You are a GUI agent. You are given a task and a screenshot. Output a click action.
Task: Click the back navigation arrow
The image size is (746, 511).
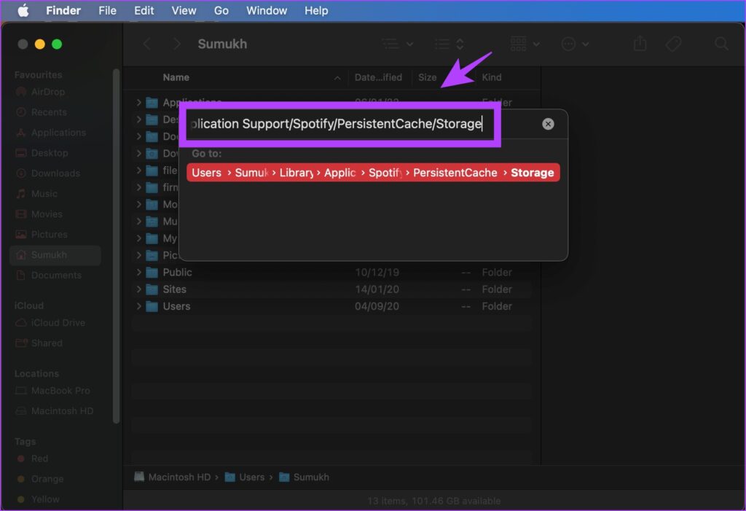pyautogui.click(x=146, y=44)
